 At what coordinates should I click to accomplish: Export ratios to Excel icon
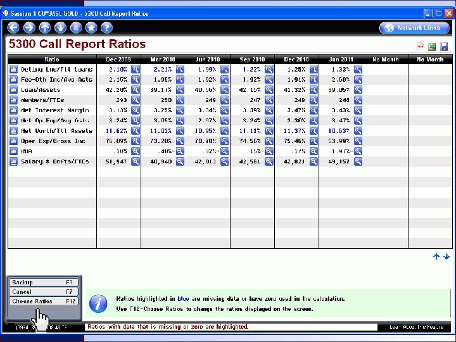pyautogui.click(x=432, y=46)
